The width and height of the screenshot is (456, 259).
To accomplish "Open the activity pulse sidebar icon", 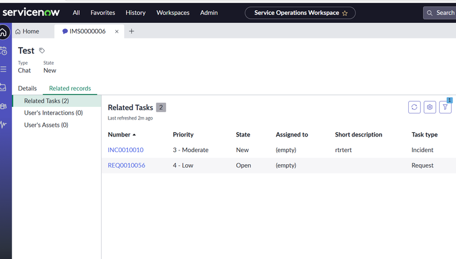I will pyautogui.click(x=3, y=125).
